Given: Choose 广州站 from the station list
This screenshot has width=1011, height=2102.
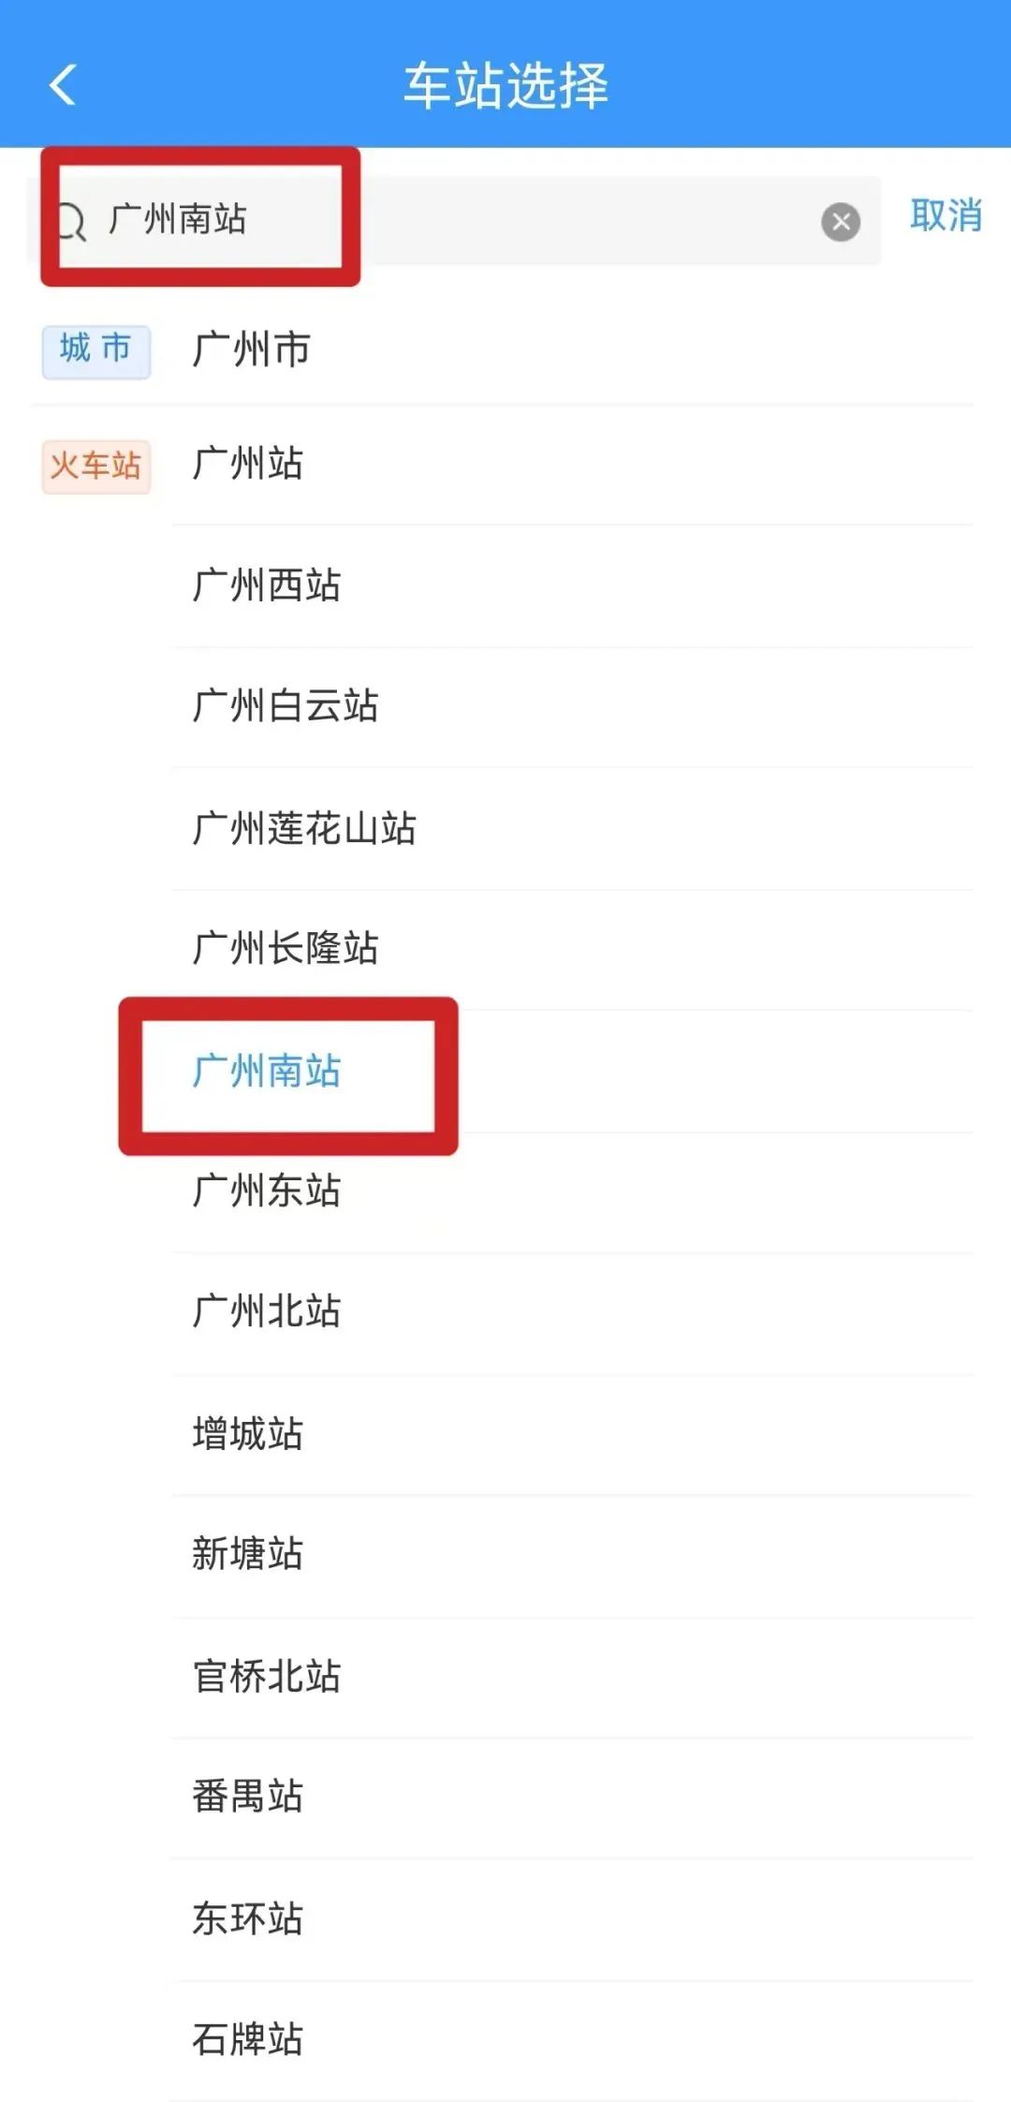Looking at the screenshot, I should [x=247, y=464].
